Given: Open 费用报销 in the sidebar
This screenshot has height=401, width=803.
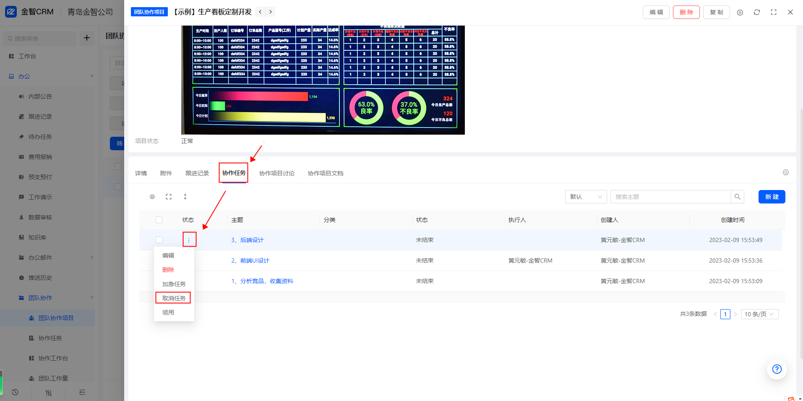Looking at the screenshot, I should 40,157.
